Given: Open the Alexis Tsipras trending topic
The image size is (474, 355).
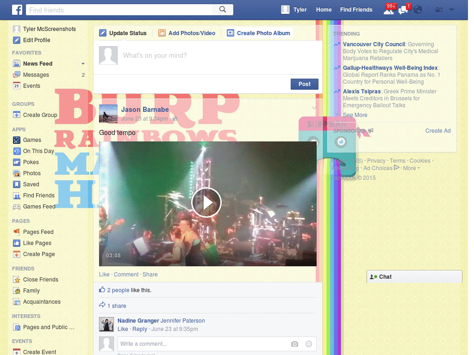Looking at the screenshot, I should tap(362, 92).
